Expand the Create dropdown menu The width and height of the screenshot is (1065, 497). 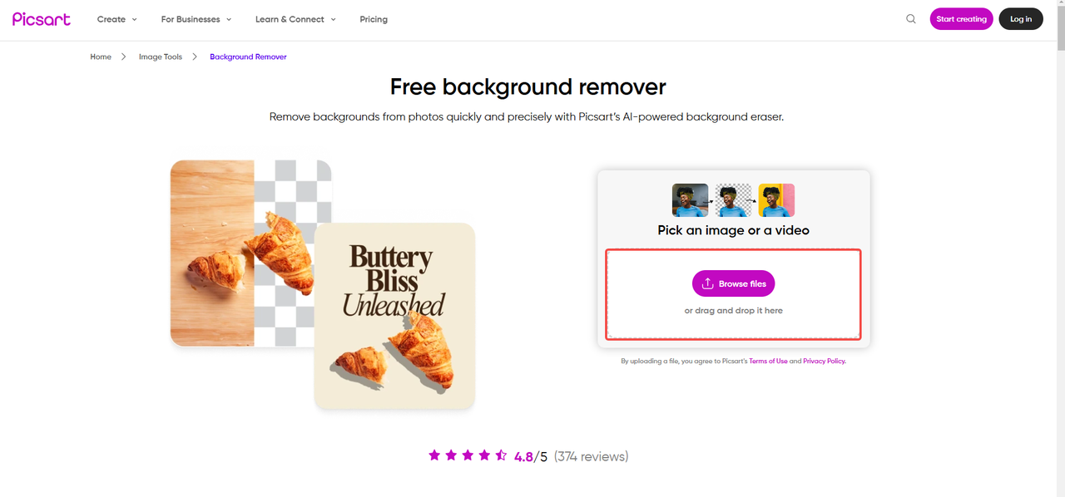tap(117, 19)
